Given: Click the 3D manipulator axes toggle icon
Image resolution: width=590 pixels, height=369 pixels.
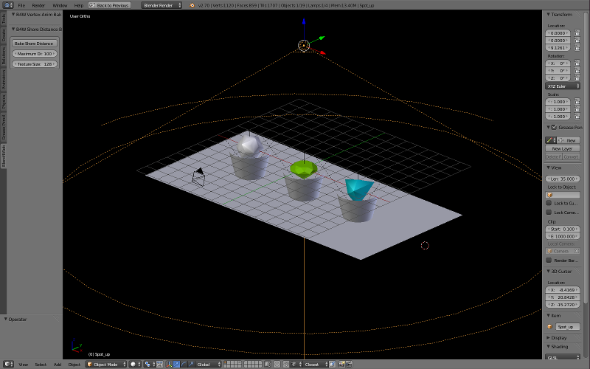Looking at the screenshot, I should pos(168,364).
